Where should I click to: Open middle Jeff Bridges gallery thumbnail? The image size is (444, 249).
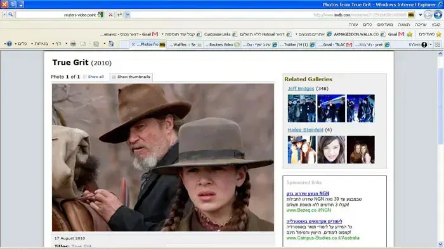coord(331,108)
